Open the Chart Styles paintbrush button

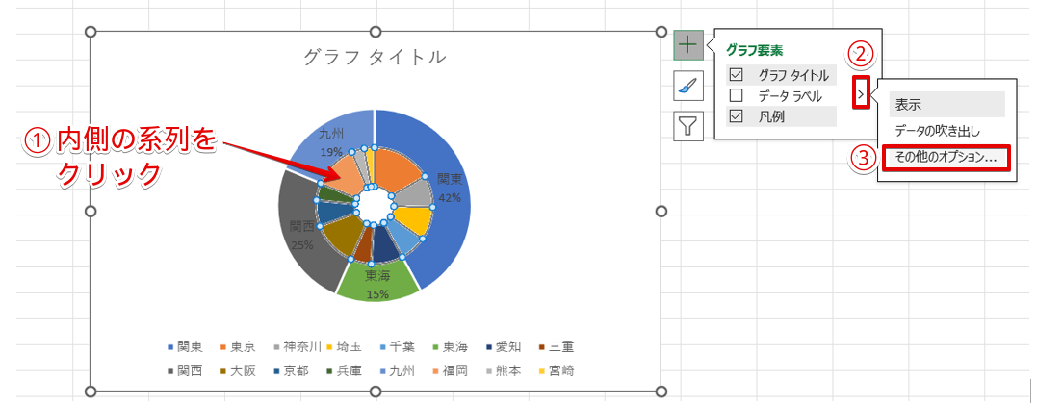(687, 86)
